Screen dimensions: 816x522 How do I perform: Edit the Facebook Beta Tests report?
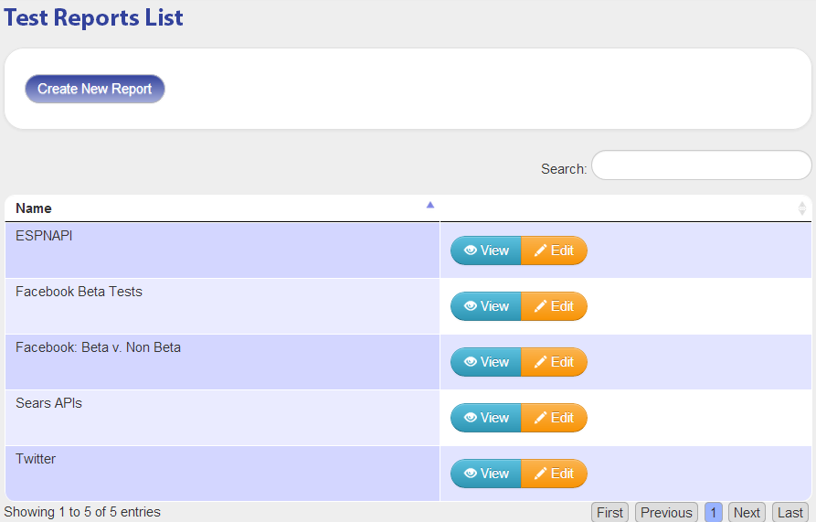click(555, 306)
